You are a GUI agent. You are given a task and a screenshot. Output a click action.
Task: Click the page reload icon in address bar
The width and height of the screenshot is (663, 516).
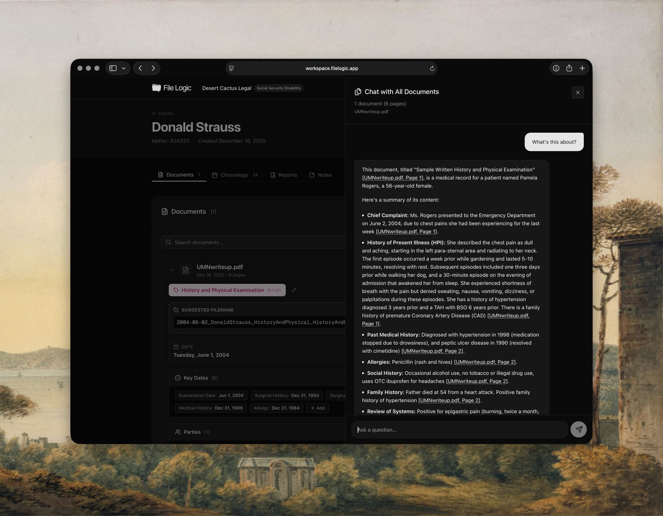click(x=432, y=69)
